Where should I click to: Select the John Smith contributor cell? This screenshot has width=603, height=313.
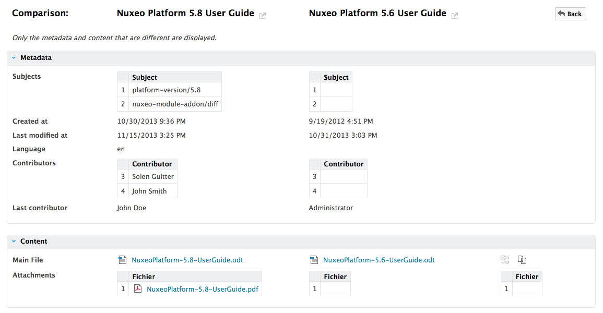click(x=152, y=191)
